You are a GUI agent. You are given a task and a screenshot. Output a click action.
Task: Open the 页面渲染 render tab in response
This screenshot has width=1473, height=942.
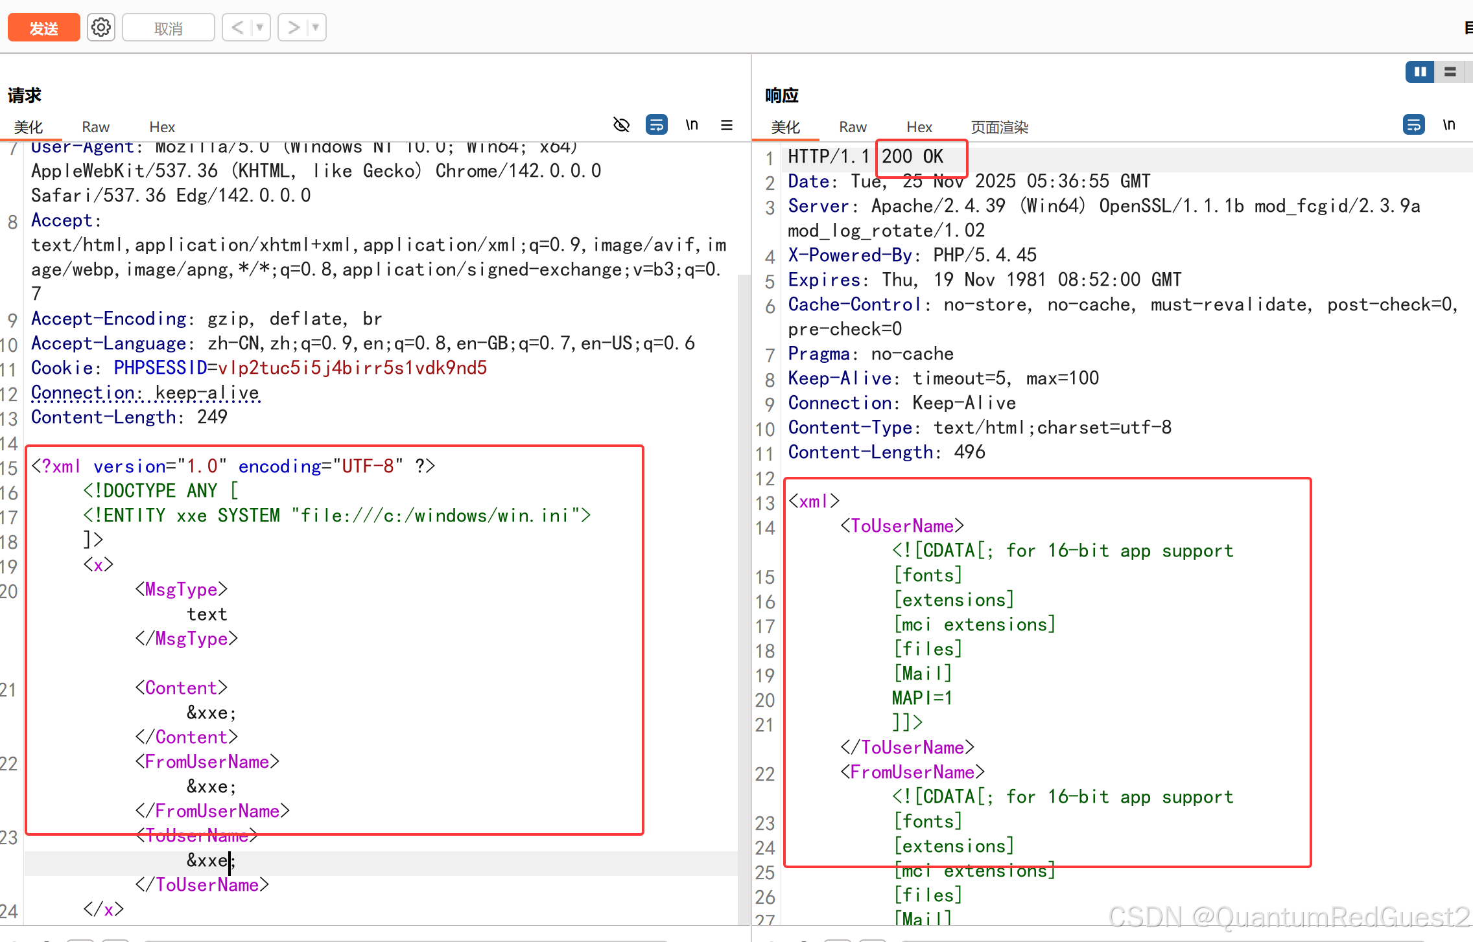[x=1000, y=127]
